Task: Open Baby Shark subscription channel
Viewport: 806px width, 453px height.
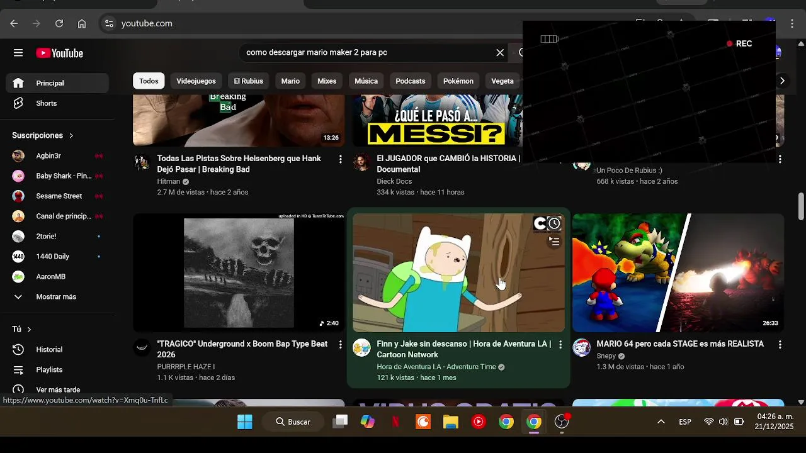Action: point(57,176)
